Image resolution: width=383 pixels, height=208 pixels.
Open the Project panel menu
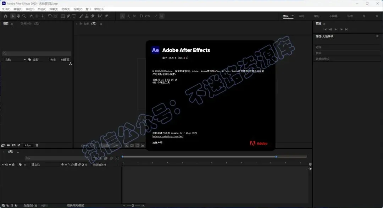point(12,24)
